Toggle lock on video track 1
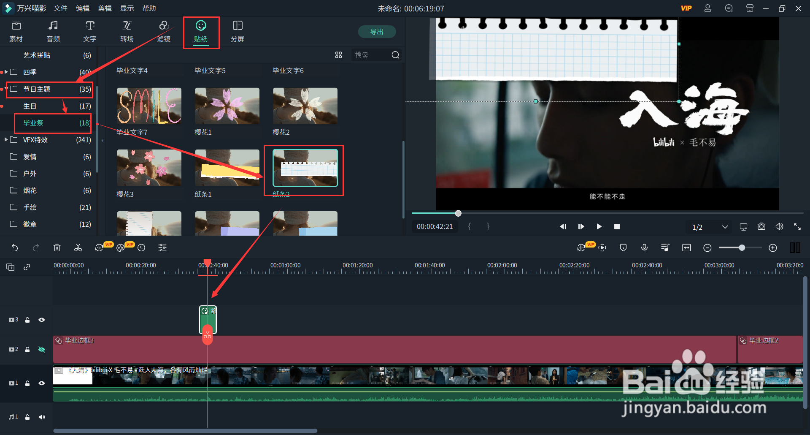The height and width of the screenshot is (435, 810). (x=27, y=383)
